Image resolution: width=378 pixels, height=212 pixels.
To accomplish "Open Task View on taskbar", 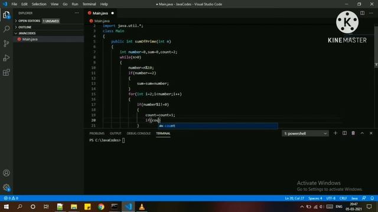I will (x=46, y=207).
